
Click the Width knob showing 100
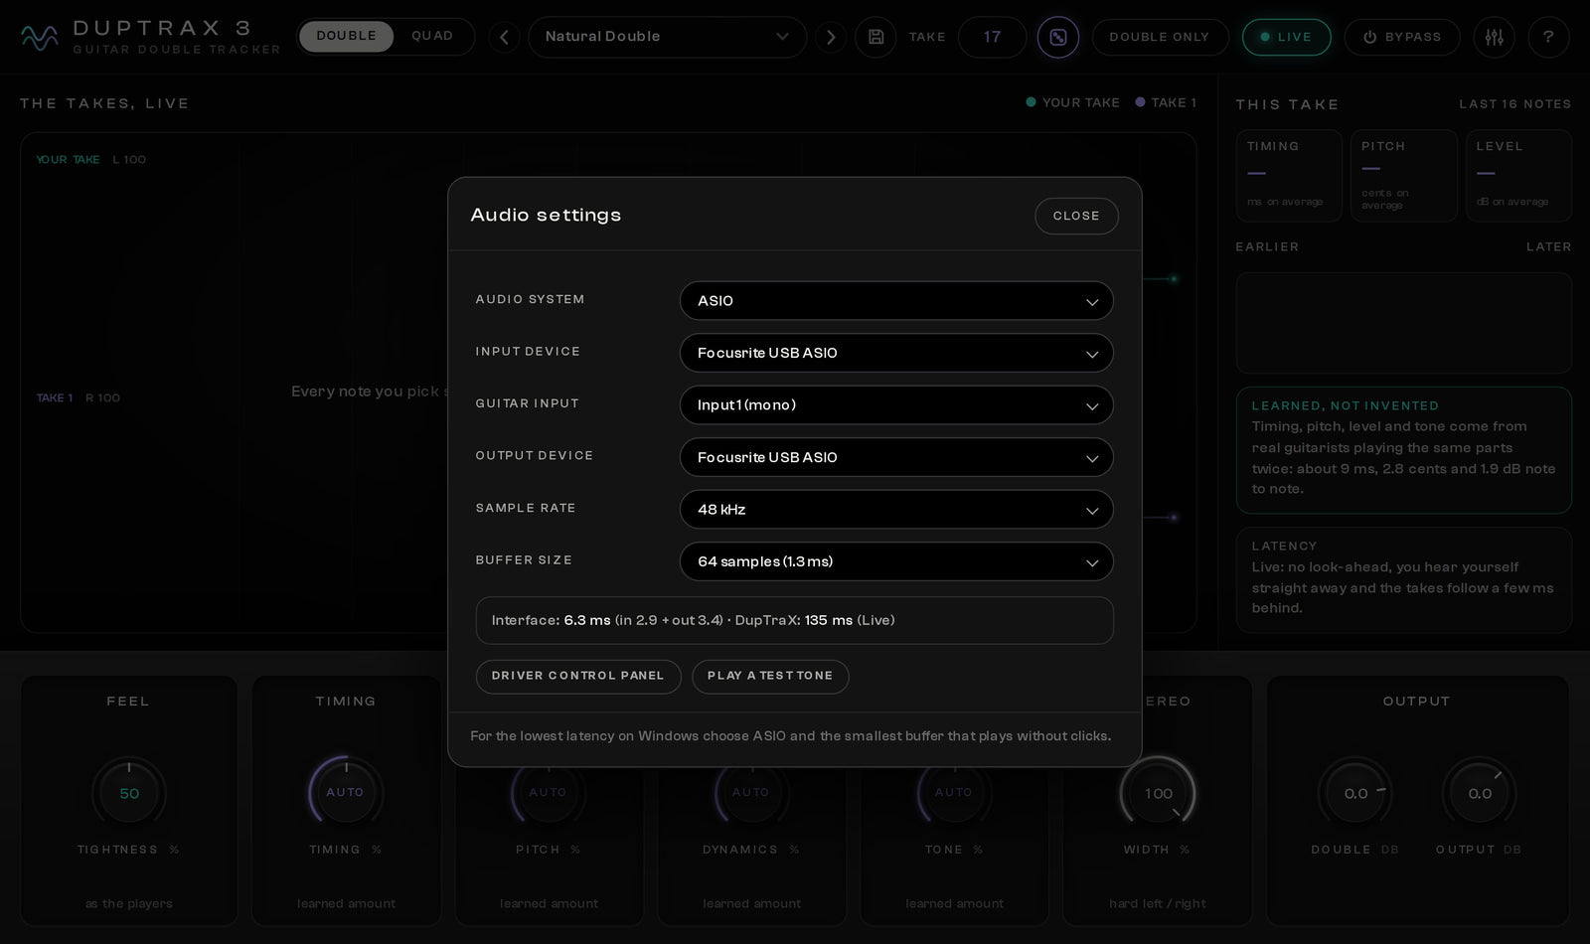tap(1158, 793)
